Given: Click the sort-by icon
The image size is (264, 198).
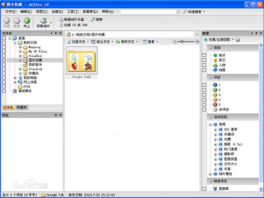Looking at the screenshot, I should [x=118, y=42].
